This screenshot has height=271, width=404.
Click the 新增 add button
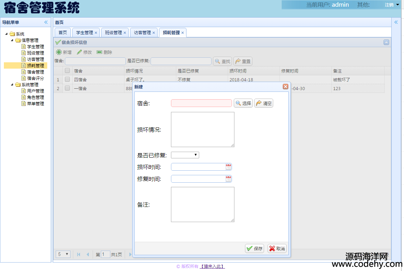click(64, 52)
